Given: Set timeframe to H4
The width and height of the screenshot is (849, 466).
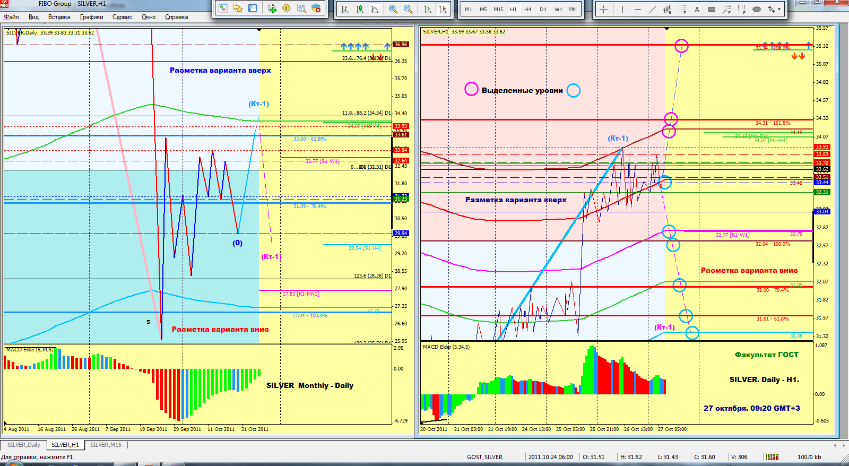Looking at the screenshot, I should 528,9.
